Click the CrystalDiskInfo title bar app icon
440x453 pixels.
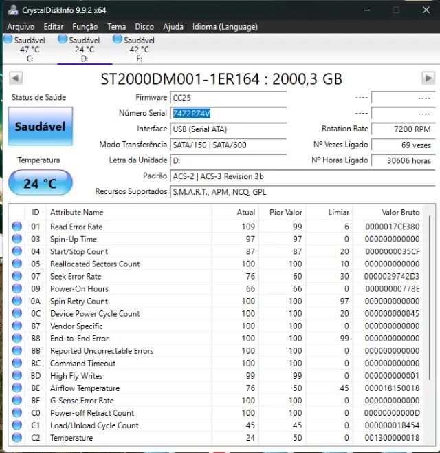(x=12, y=10)
